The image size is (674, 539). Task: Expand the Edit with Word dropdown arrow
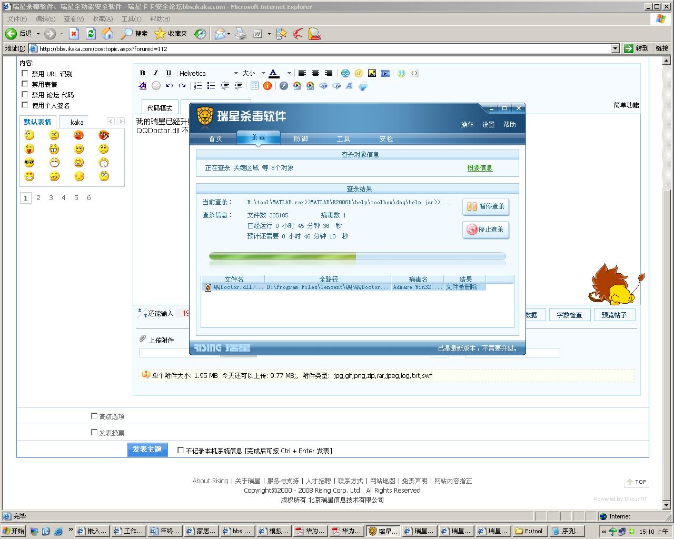[x=269, y=34]
